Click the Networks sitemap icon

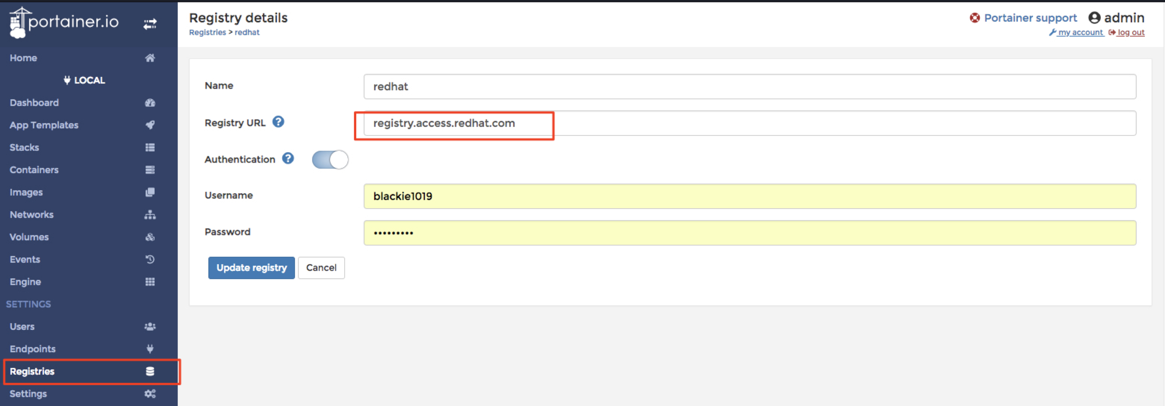click(x=150, y=215)
